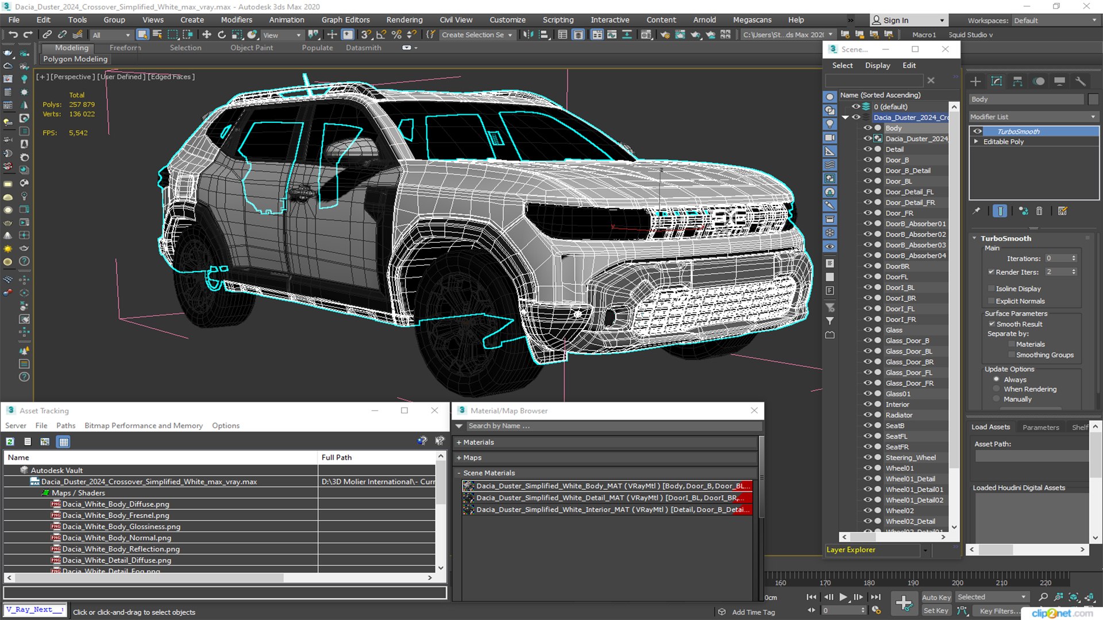The width and height of the screenshot is (1103, 620).
Task: Toggle the Percent Snap button
Action: pyautogui.click(x=396, y=35)
